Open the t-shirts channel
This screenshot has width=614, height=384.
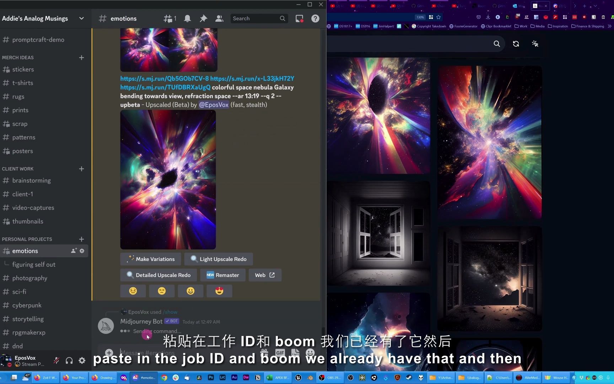(x=44, y=83)
